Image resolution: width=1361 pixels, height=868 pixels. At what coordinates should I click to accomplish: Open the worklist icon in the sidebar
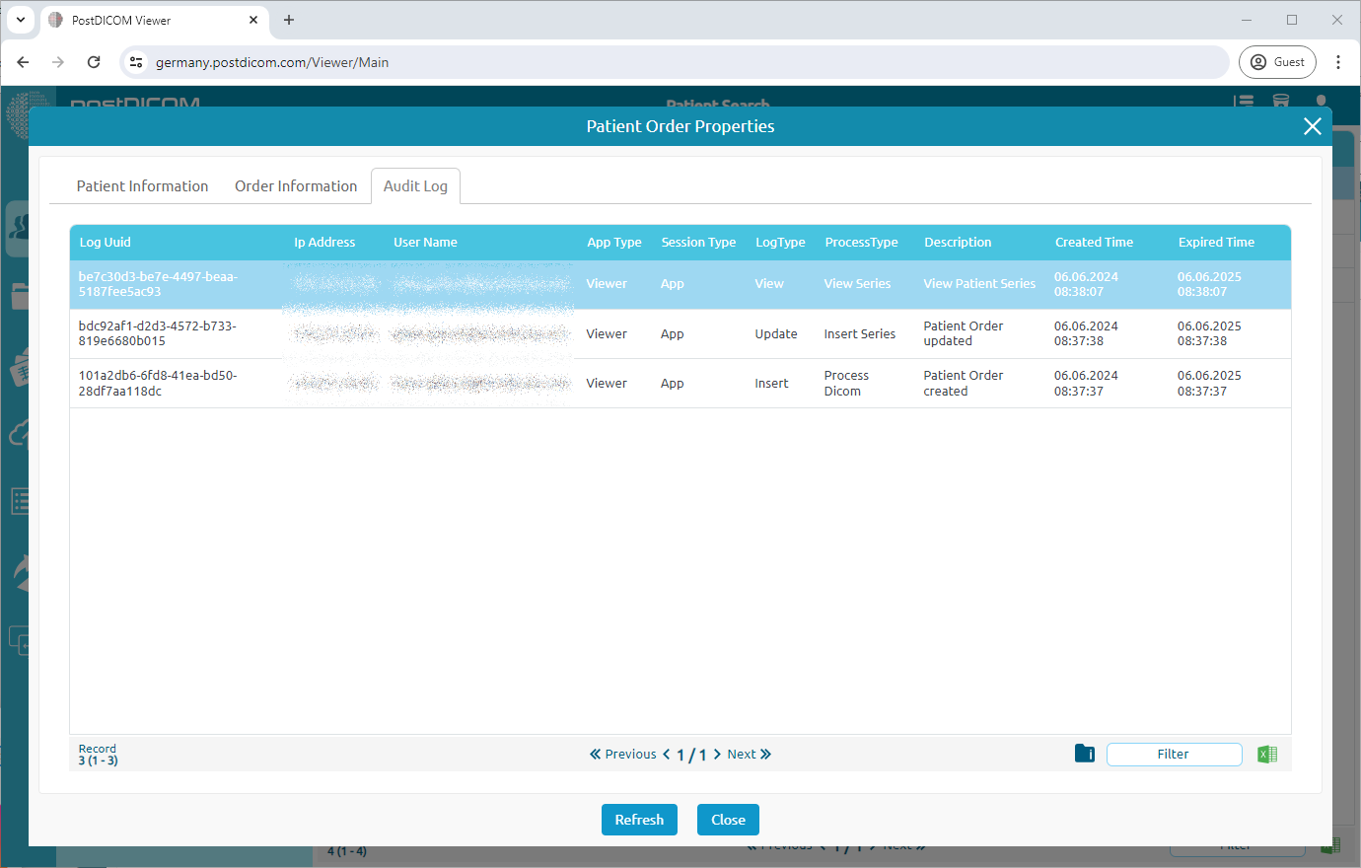20,500
